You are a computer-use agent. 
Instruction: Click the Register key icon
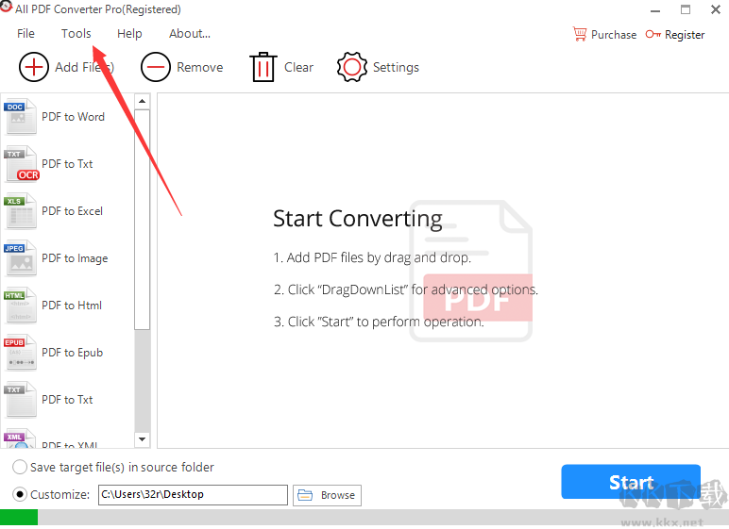click(x=653, y=34)
